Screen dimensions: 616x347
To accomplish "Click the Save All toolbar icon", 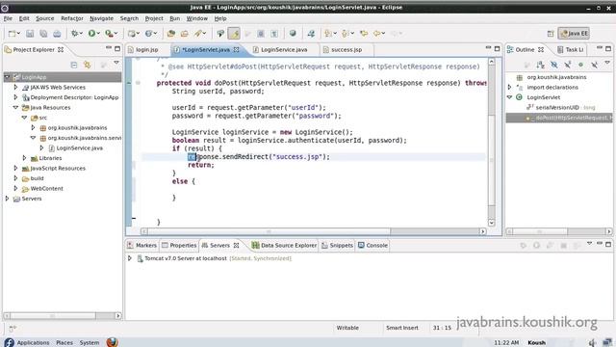I will [43, 34].
